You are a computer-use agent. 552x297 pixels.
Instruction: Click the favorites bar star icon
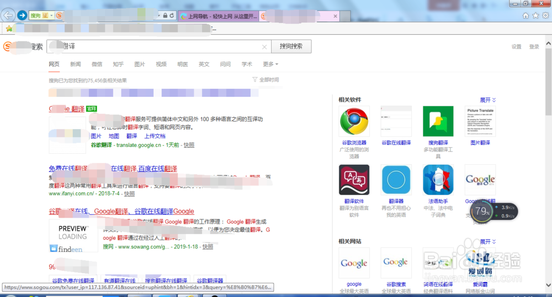click(9, 29)
